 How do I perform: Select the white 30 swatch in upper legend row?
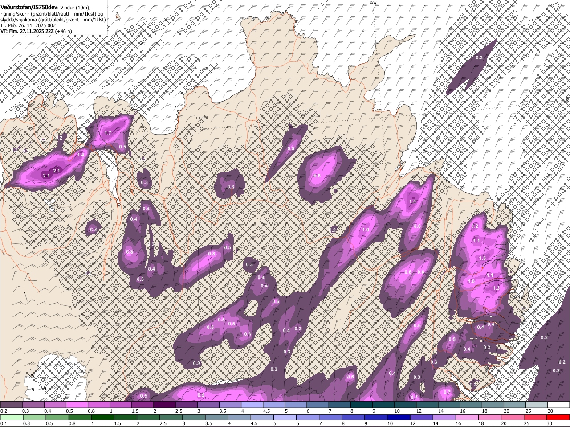(x=558, y=405)
